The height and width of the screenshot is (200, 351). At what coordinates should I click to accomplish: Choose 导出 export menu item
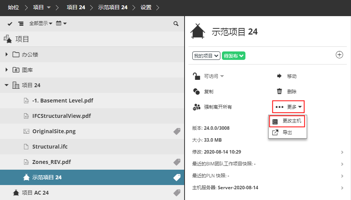click(x=287, y=132)
